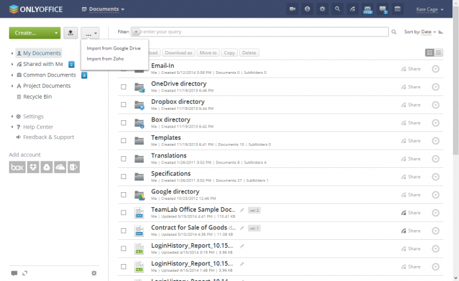Add a Dropbox account

[33, 167]
